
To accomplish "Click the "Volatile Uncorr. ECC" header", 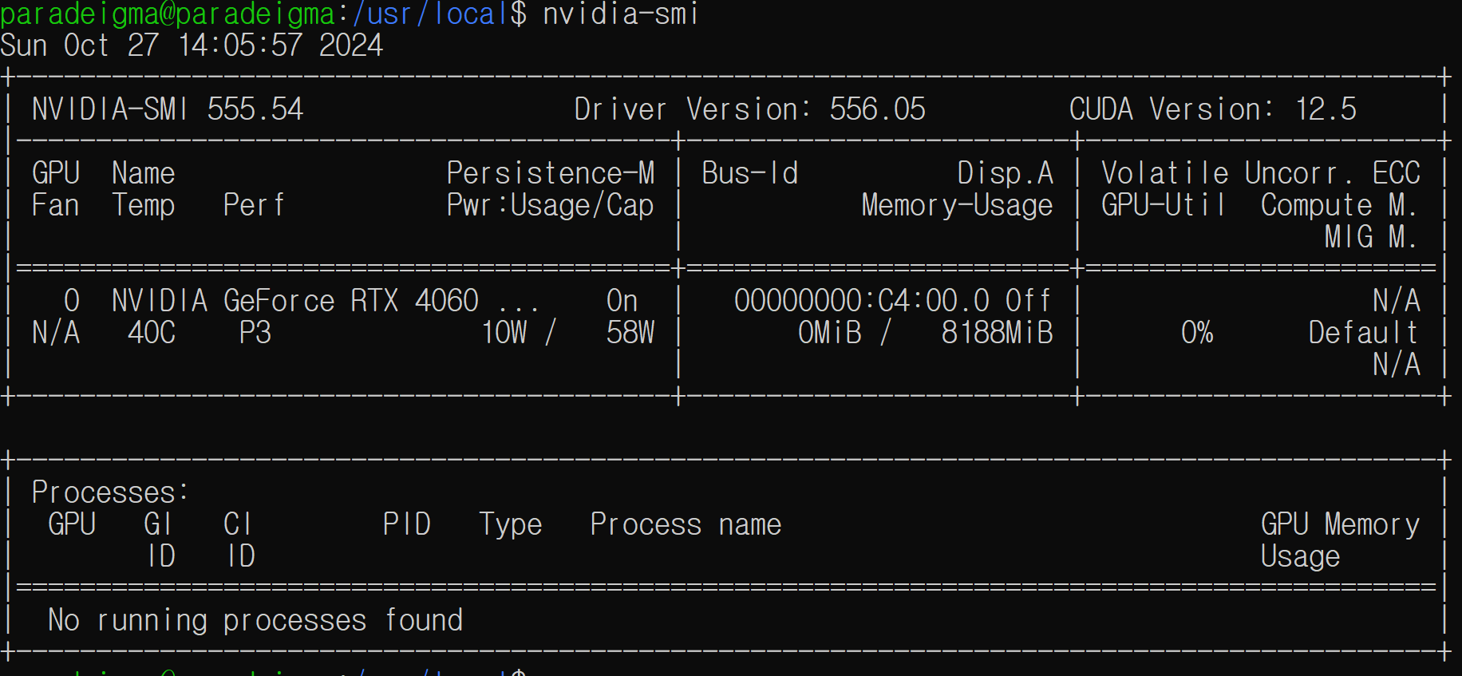I will point(1261,173).
